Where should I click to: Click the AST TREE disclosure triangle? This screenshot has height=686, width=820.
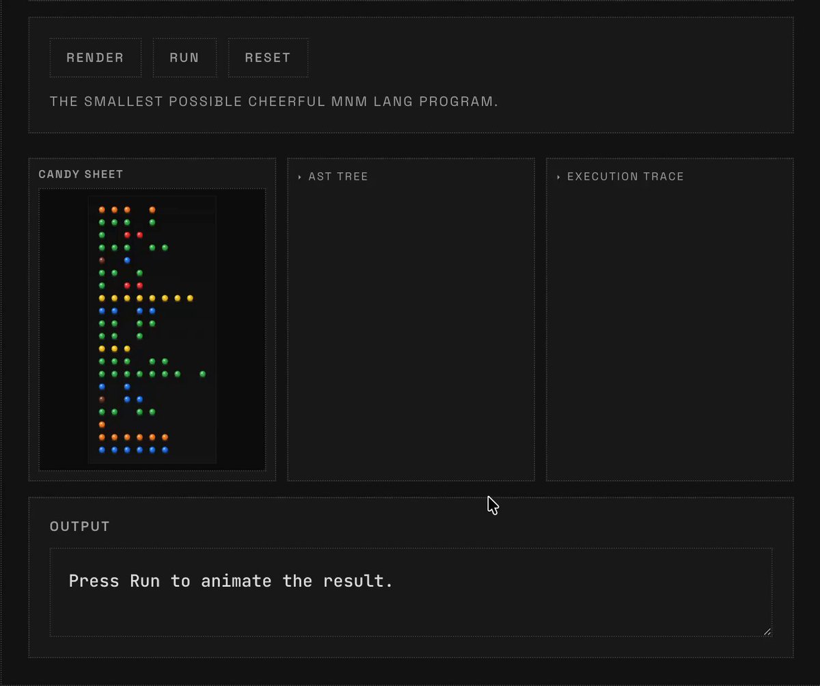coord(300,177)
